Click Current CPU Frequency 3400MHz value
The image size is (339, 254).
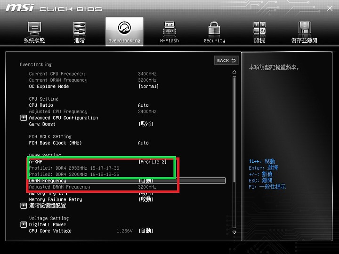(x=147, y=74)
